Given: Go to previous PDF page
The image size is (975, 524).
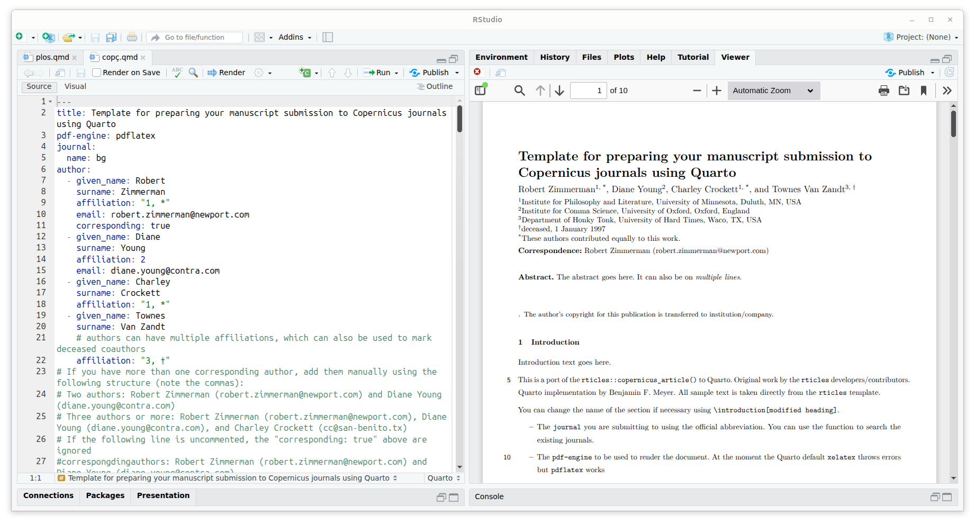Looking at the screenshot, I should coord(540,91).
